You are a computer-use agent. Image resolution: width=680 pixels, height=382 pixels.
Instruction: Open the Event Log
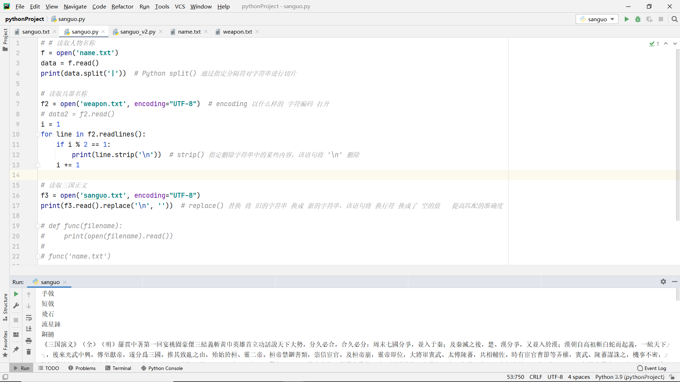(652, 368)
